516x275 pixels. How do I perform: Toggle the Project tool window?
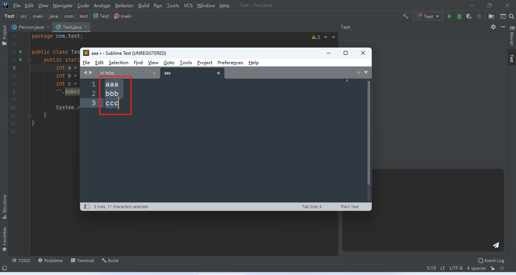5,35
